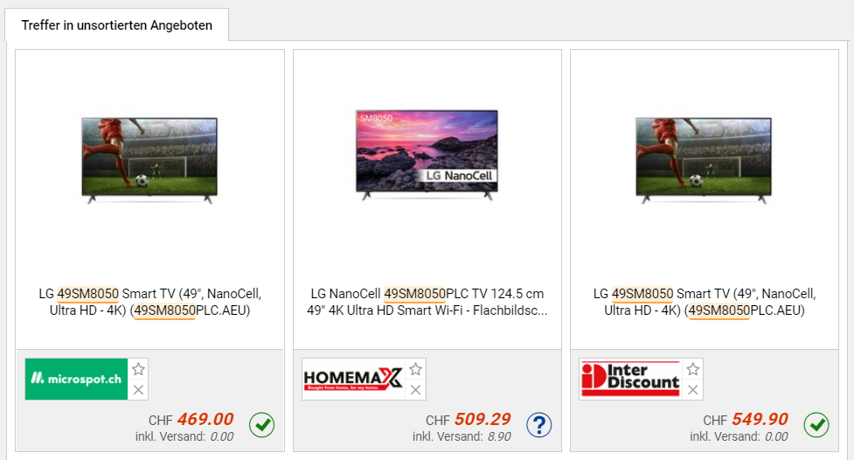Open LG NanoCell 49SM8050PLC TV title link
The width and height of the screenshot is (854, 460).
(x=427, y=302)
